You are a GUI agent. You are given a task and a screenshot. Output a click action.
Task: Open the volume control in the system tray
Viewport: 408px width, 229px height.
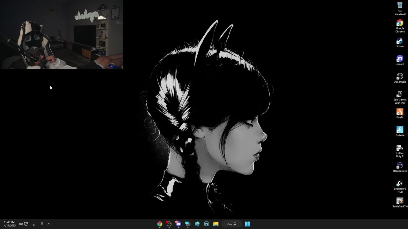[21, 224]
